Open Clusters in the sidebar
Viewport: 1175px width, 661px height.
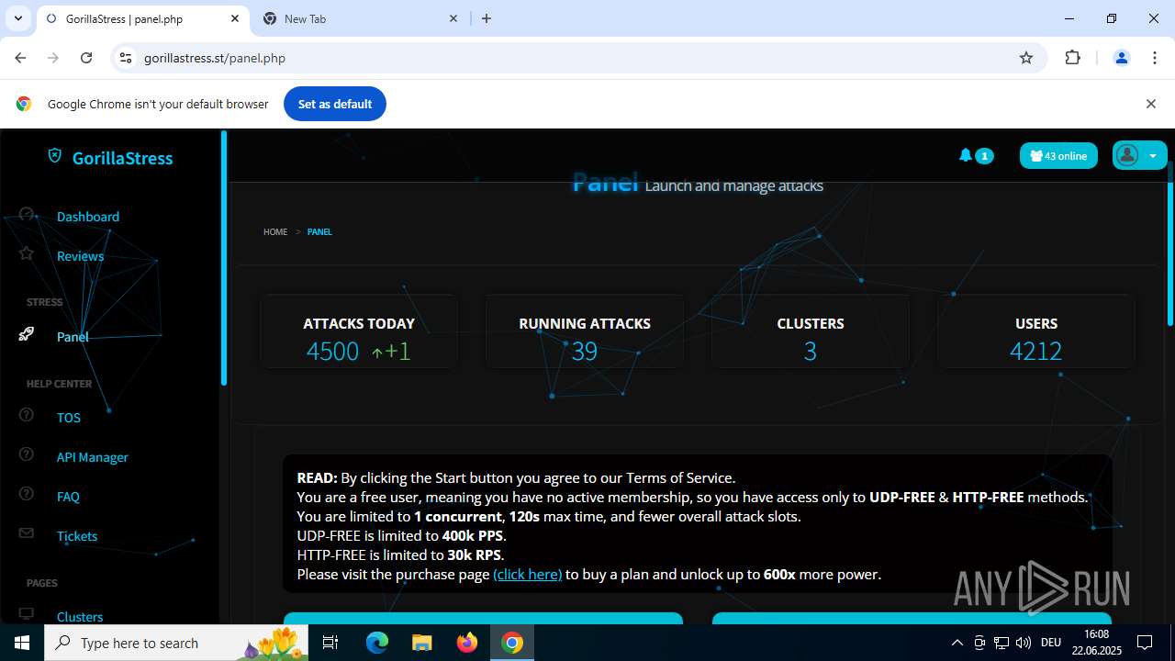pyautogui.click(x=80, y=617)
